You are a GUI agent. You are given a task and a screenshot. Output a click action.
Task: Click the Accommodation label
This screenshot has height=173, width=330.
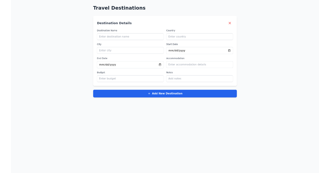coord(175,58)
